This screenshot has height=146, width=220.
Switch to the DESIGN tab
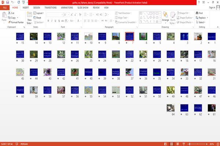[37, 8]
